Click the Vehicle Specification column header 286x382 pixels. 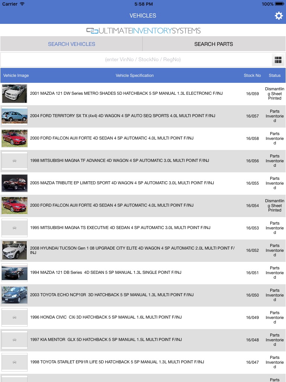(134, 75)
